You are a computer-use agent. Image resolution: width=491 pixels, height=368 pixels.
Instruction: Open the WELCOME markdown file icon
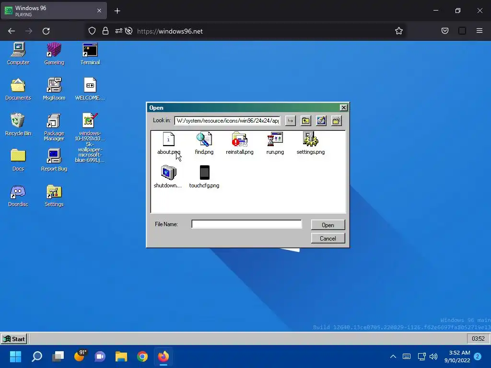click(90, 89)
